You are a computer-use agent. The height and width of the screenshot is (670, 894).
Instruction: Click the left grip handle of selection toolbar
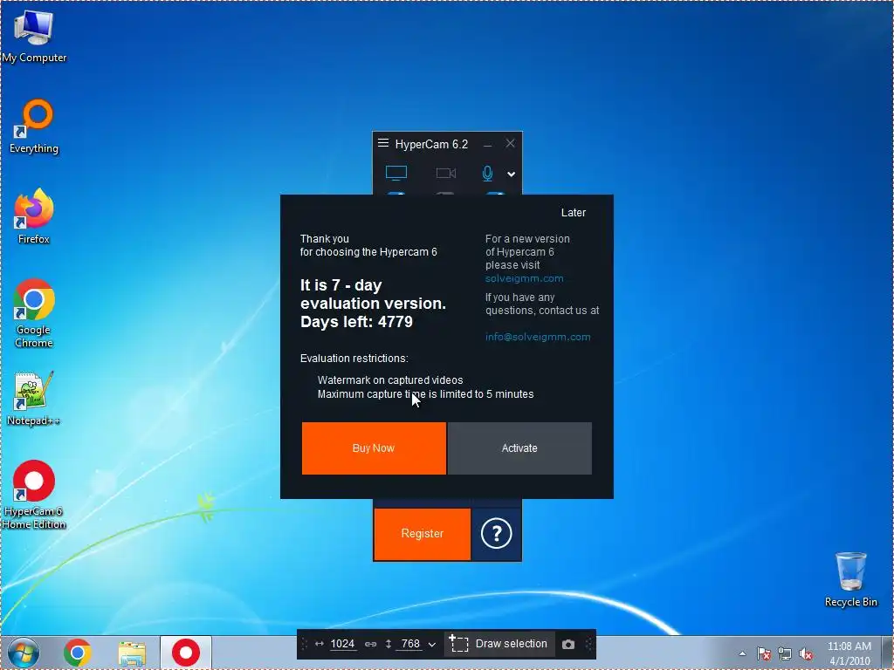click(x=304, y=645)
